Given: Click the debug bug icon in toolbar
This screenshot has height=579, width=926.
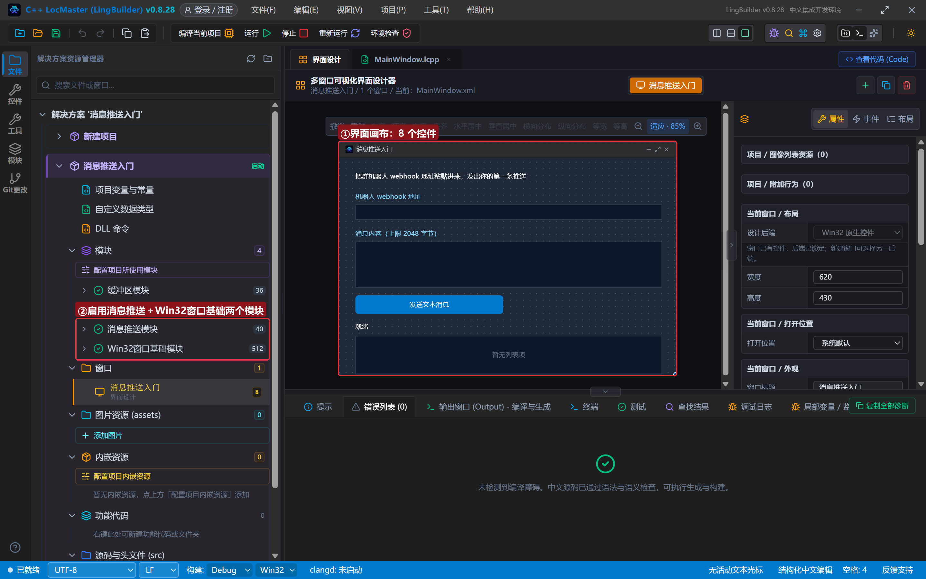Looking at the screenshot, I should tap(774, 33).
